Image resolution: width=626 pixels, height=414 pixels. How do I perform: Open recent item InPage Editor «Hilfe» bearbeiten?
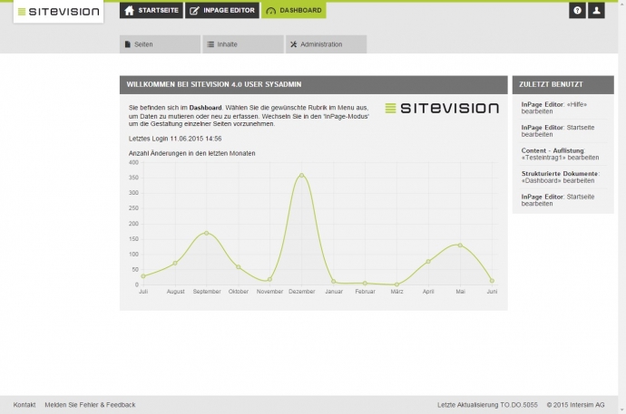554,108
